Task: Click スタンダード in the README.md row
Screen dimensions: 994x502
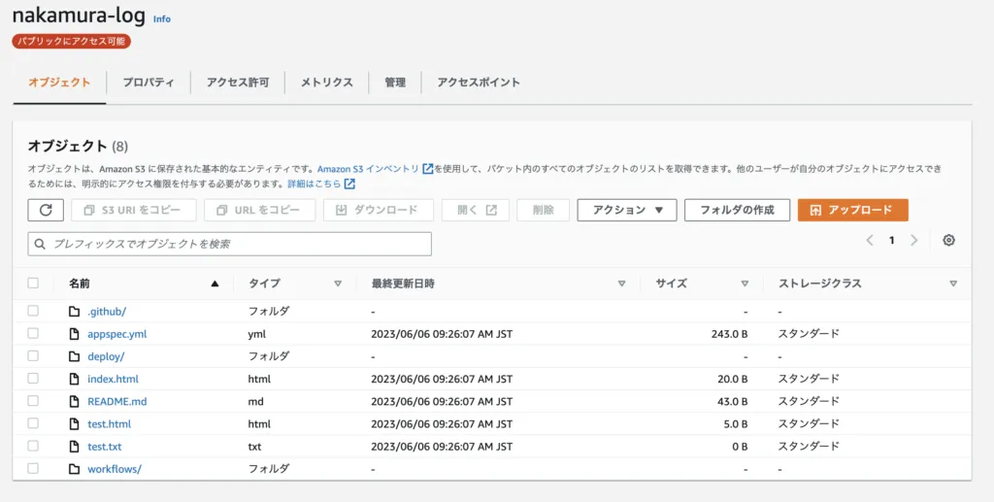Action: [809, 401]
